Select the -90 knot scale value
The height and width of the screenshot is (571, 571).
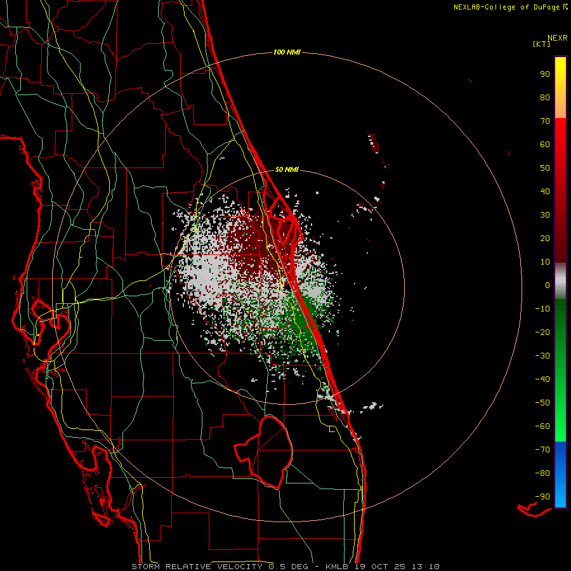pos(542,497)
